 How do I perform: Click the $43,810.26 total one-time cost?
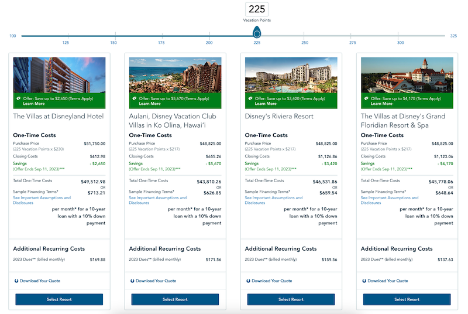click(x=209, y=182)
